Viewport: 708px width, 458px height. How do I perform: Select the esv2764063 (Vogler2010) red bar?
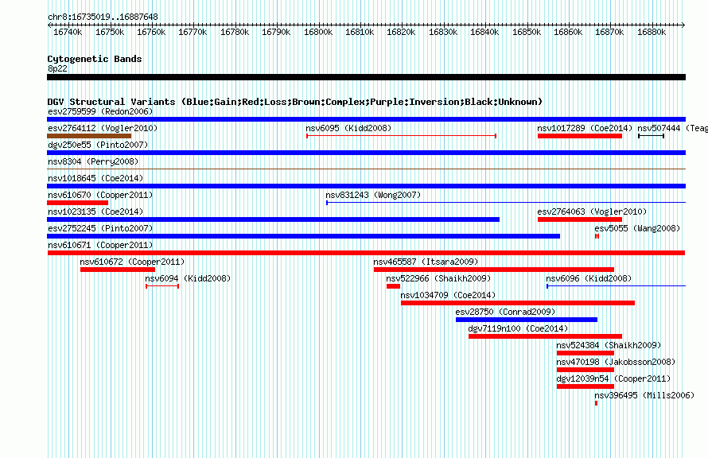click(x=580, y=219)
